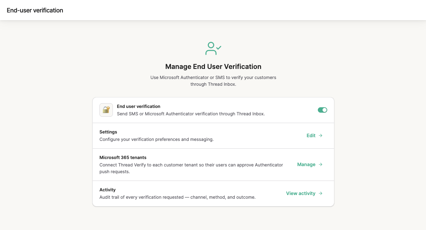
Task: Click the arrow icon next to View activity
Action: pos(321,193)
